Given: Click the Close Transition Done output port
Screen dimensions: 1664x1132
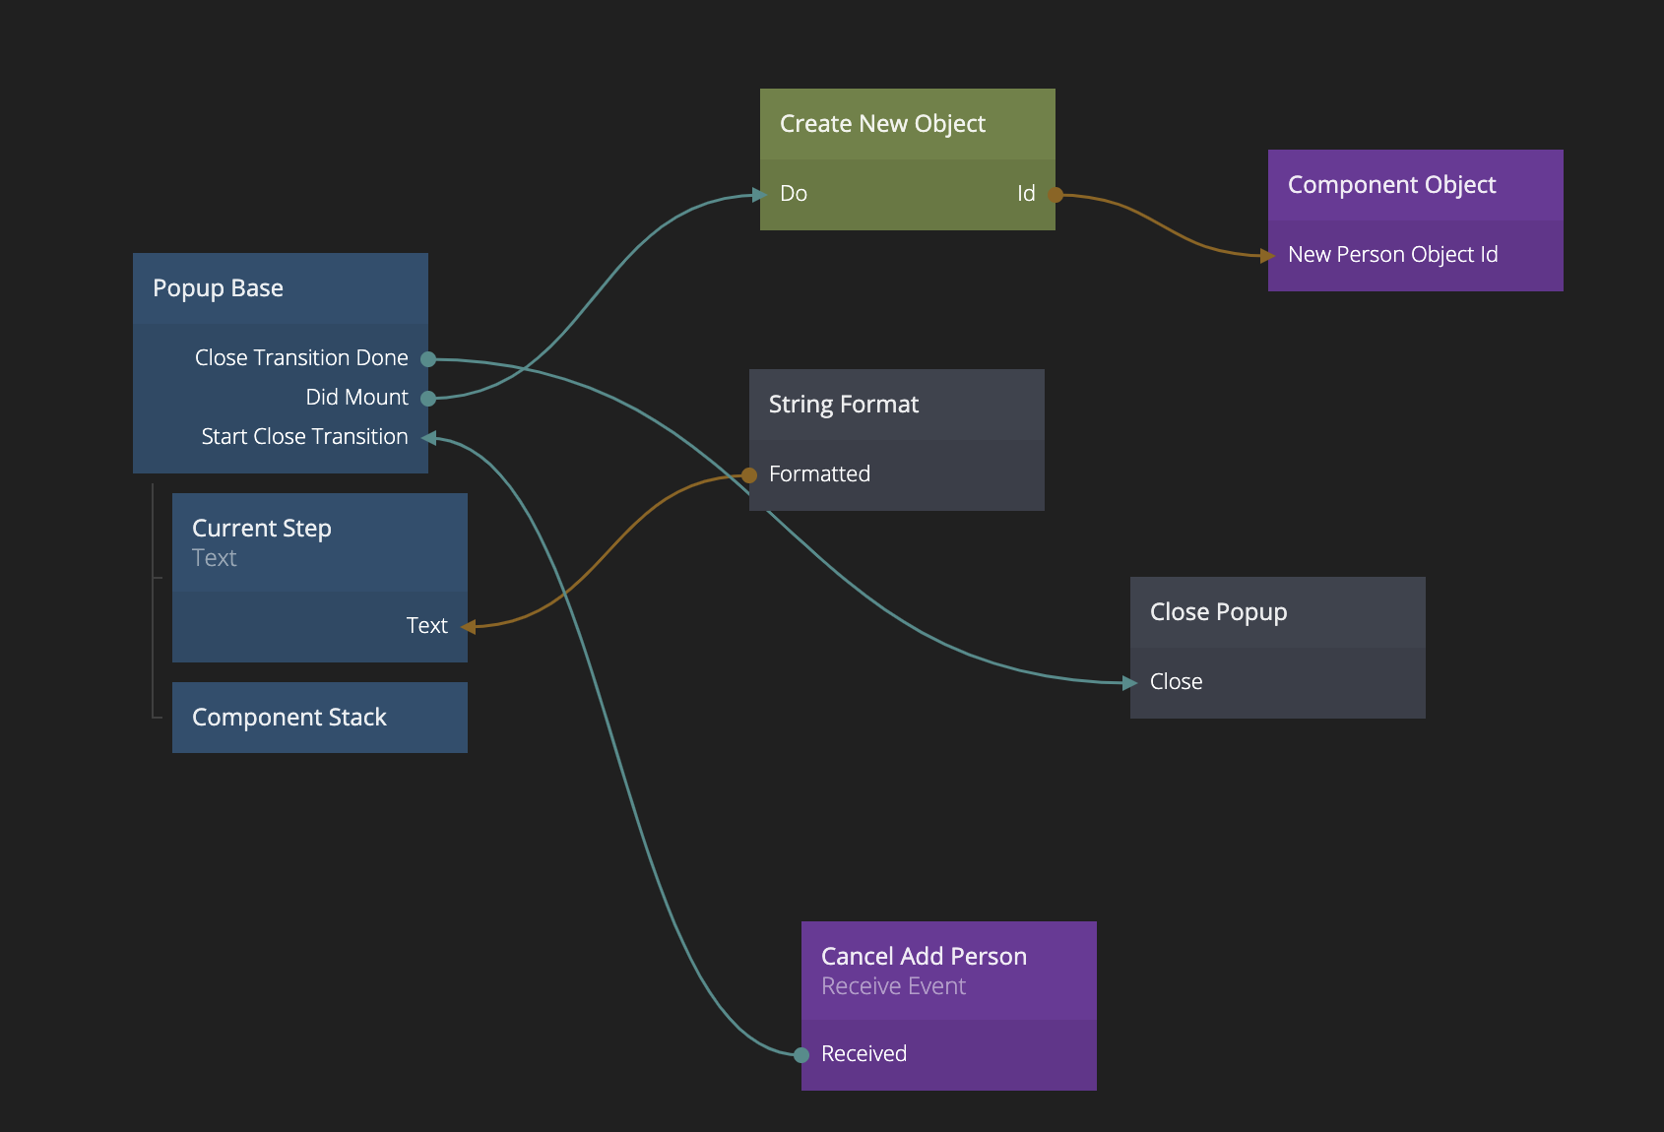Looking at the screenshot, I should (x=428, y=359).
